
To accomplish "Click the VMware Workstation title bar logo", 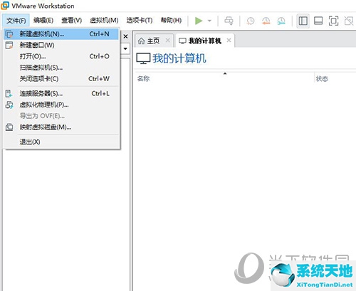I will (5, 6).
